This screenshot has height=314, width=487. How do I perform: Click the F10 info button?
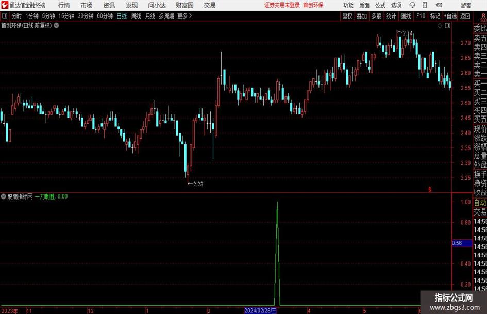coord(421,16)
